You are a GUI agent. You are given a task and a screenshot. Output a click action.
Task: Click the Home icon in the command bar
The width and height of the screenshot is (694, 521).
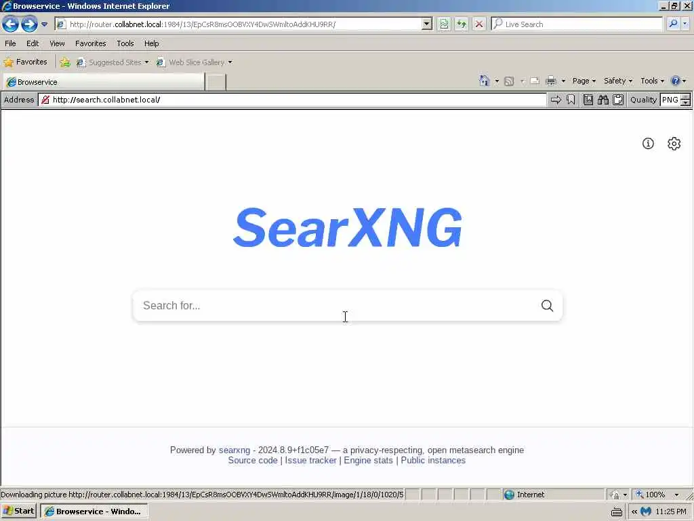484,81
